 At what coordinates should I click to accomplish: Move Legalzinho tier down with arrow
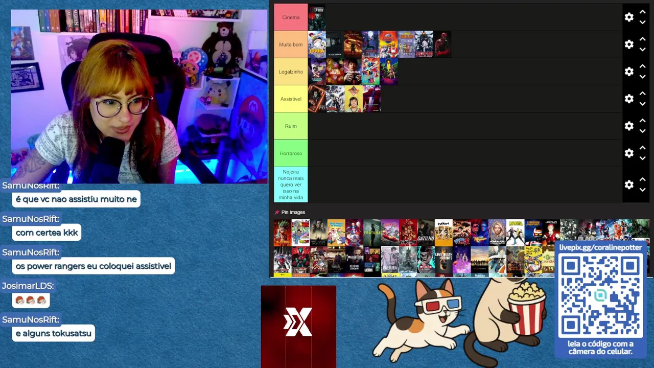pos(643,77)
